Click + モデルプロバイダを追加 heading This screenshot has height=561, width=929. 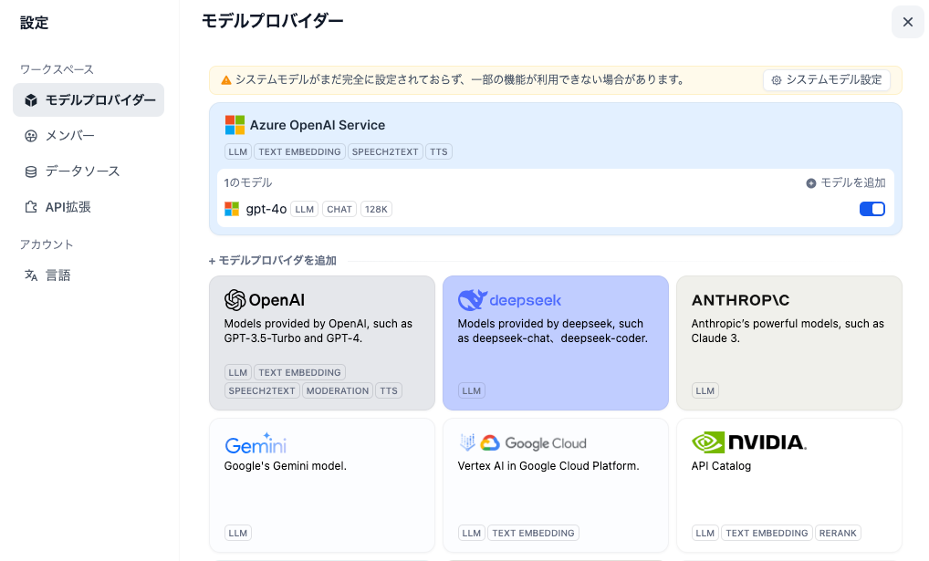(273, 261)
